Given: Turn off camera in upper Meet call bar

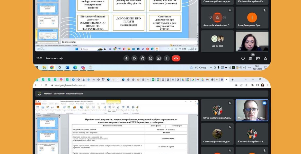Looking at the screenshot, I should pos(134,59).
